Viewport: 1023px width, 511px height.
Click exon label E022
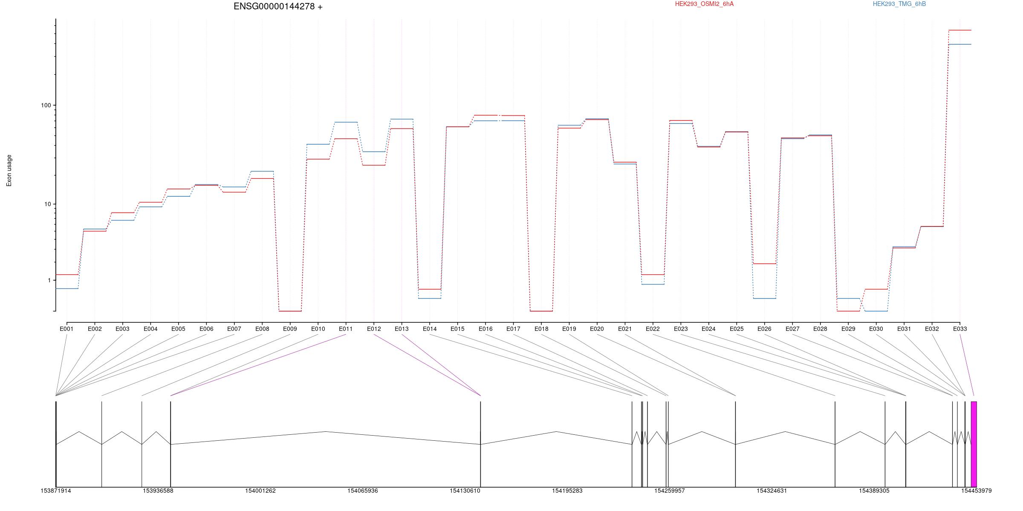(653, 329)
